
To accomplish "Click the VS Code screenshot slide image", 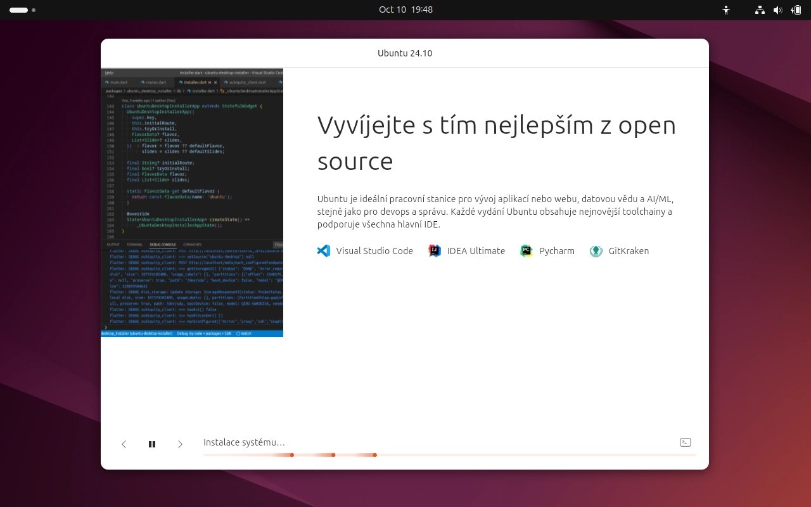I will click(x=192, y=203).
